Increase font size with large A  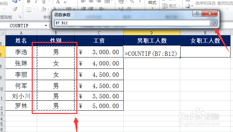coord(58,2)
